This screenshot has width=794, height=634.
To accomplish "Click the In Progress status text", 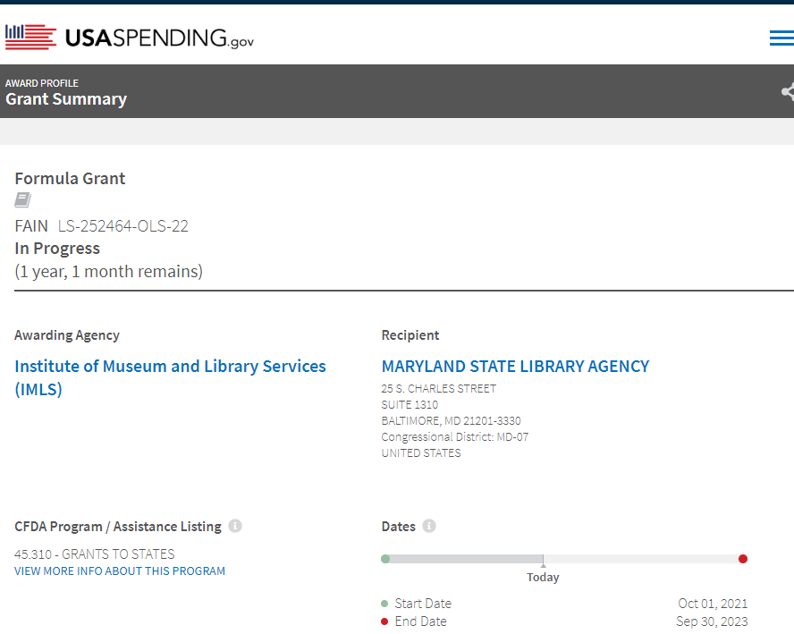I will click(57, 249).
